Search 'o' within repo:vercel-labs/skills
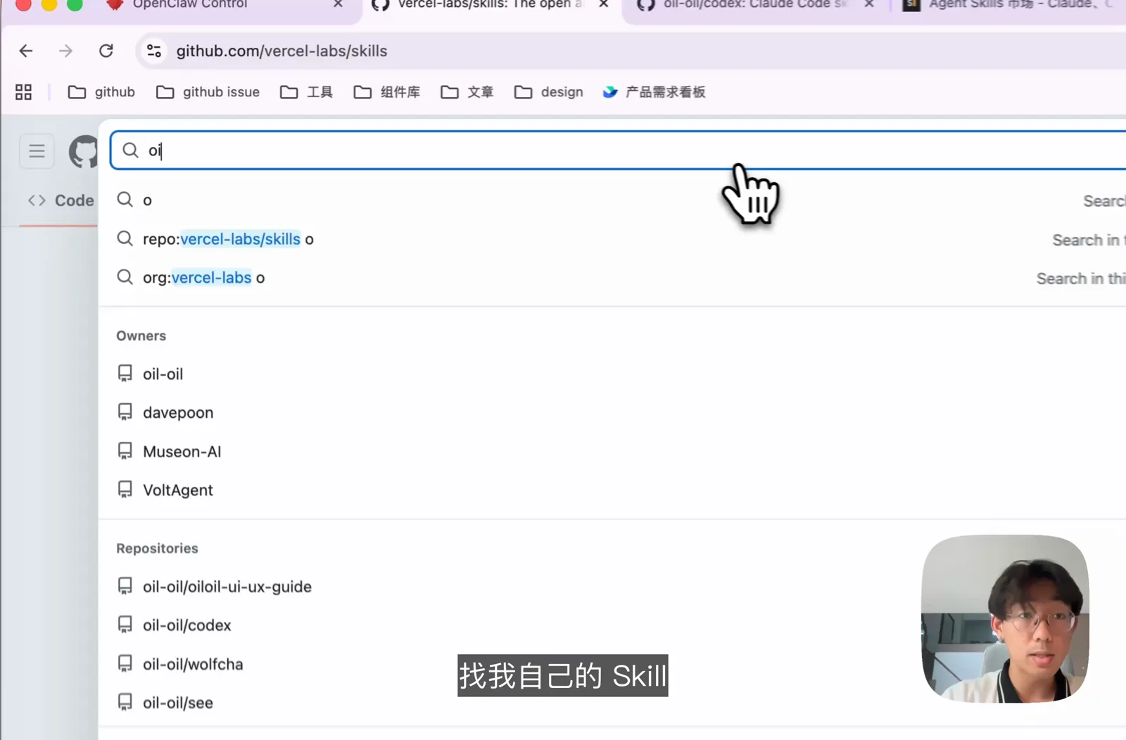Image resolution: width=1126 pixels, height=740 pixels. pos(612,239)
